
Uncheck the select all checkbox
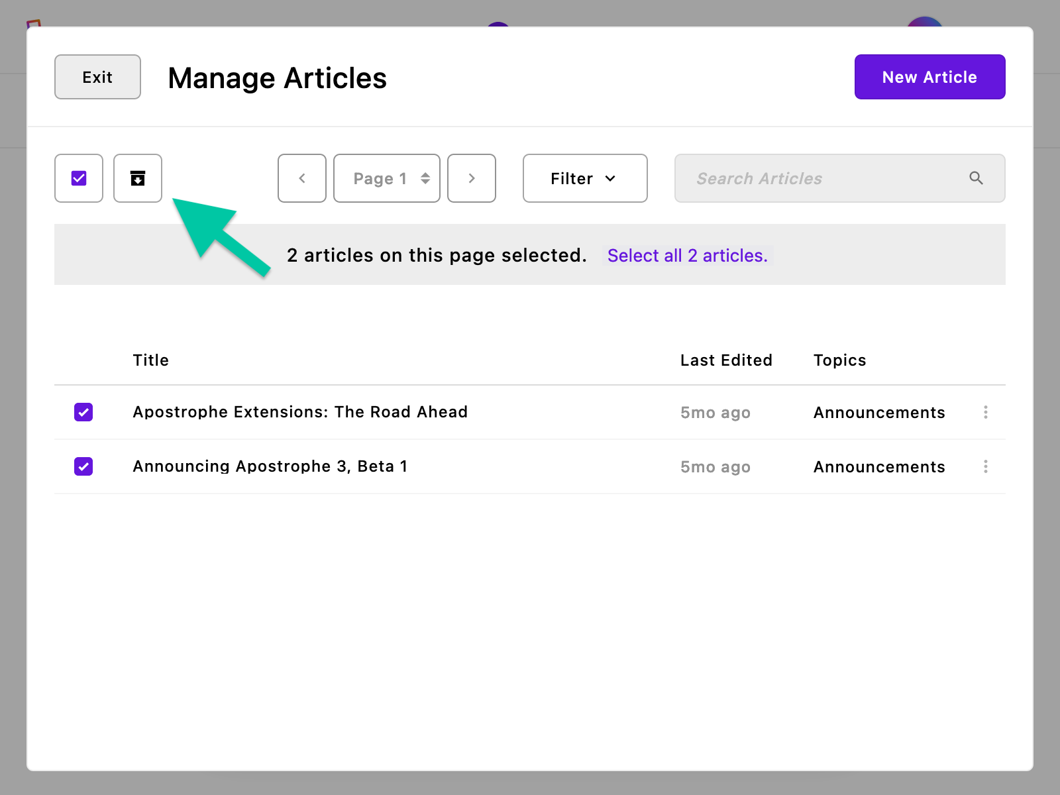(78, 178)
